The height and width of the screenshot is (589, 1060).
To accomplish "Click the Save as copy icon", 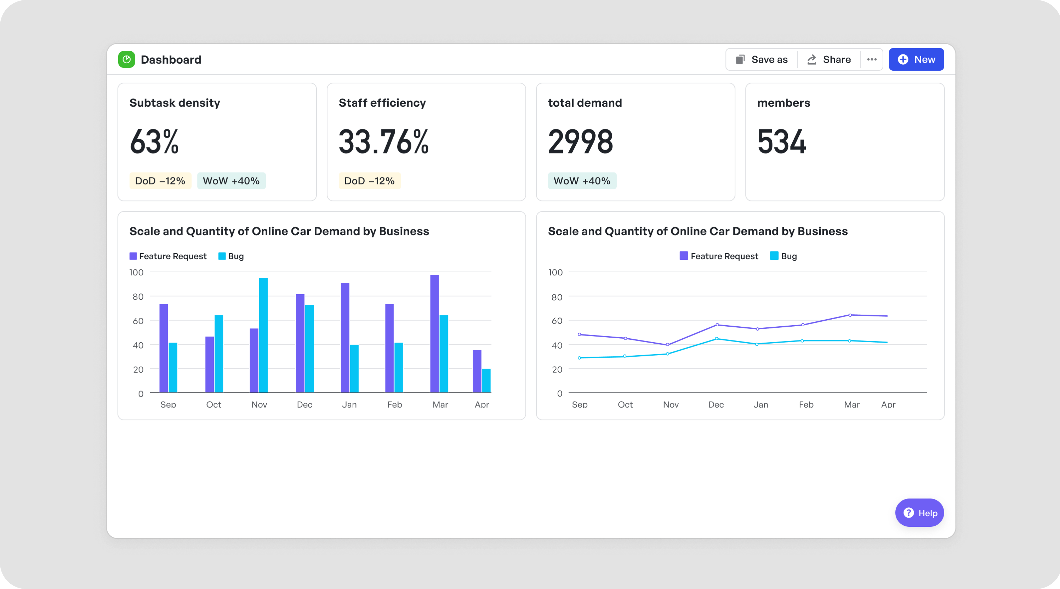I will [x=740, y=60].
